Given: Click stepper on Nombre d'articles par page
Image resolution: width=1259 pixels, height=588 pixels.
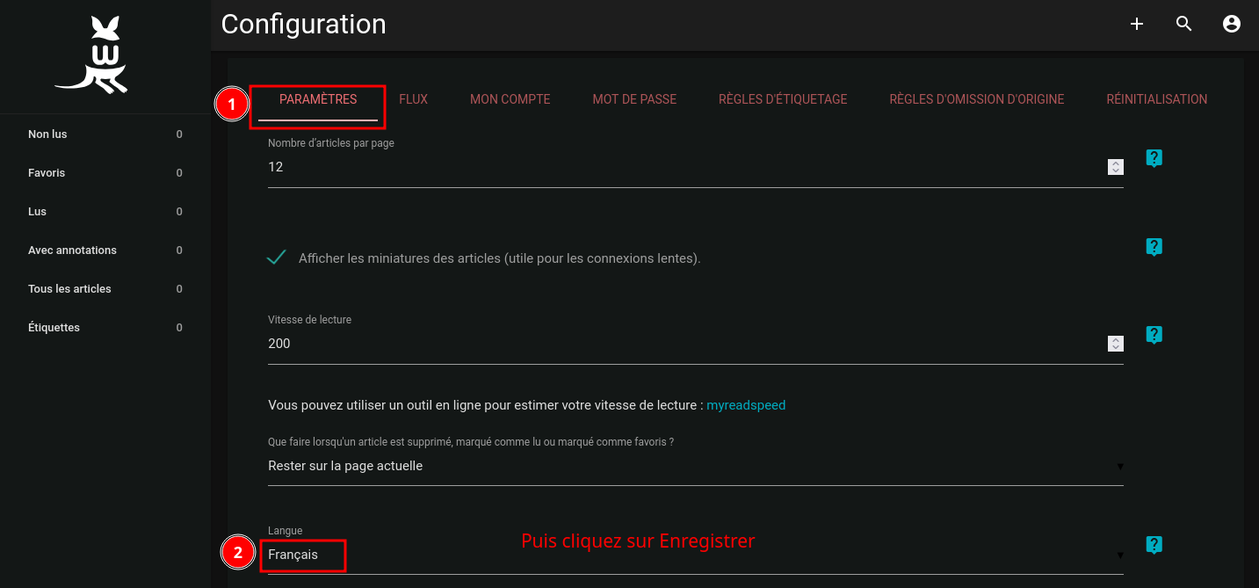Looking at the screenshot, I should tap(1115, 167).
